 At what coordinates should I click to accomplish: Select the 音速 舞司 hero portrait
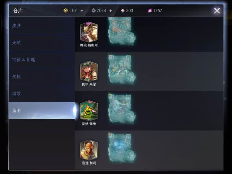pos(89,150)
